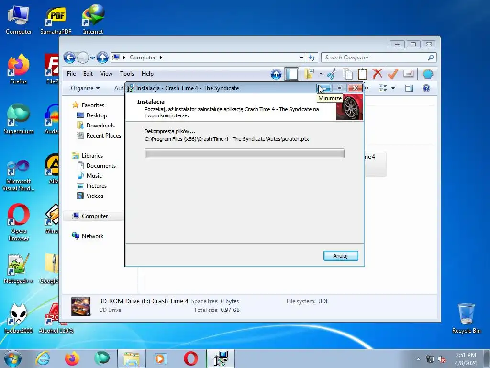This screenshot has width=490, height=368.
Task: Go back with Explorer Back arrow
Action: tap(69, 57)
